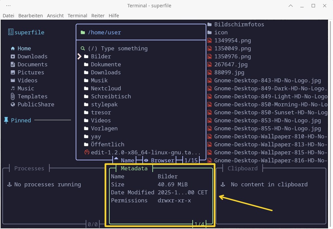Image resolution: width=333 pixels, height=229 pixels.
Task: Click the edit-1.2.0 tar archive icon
Action: pyautogui.click(x=87, y=152)
